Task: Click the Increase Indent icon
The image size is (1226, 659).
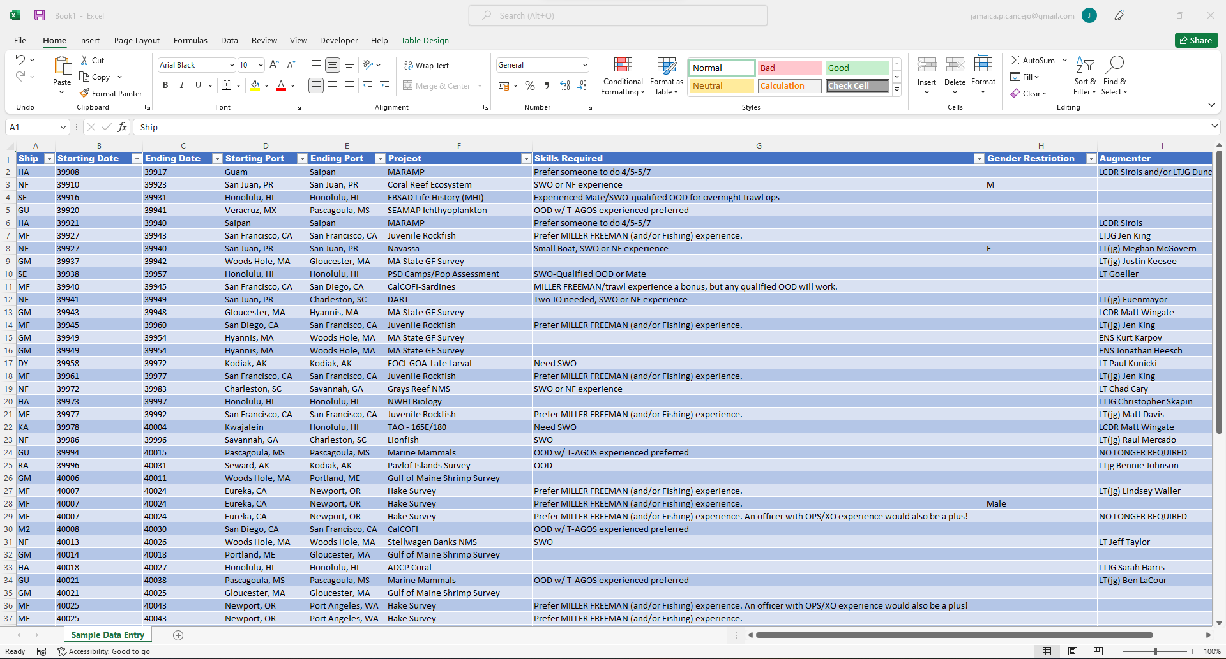Action: click(384, 85)
